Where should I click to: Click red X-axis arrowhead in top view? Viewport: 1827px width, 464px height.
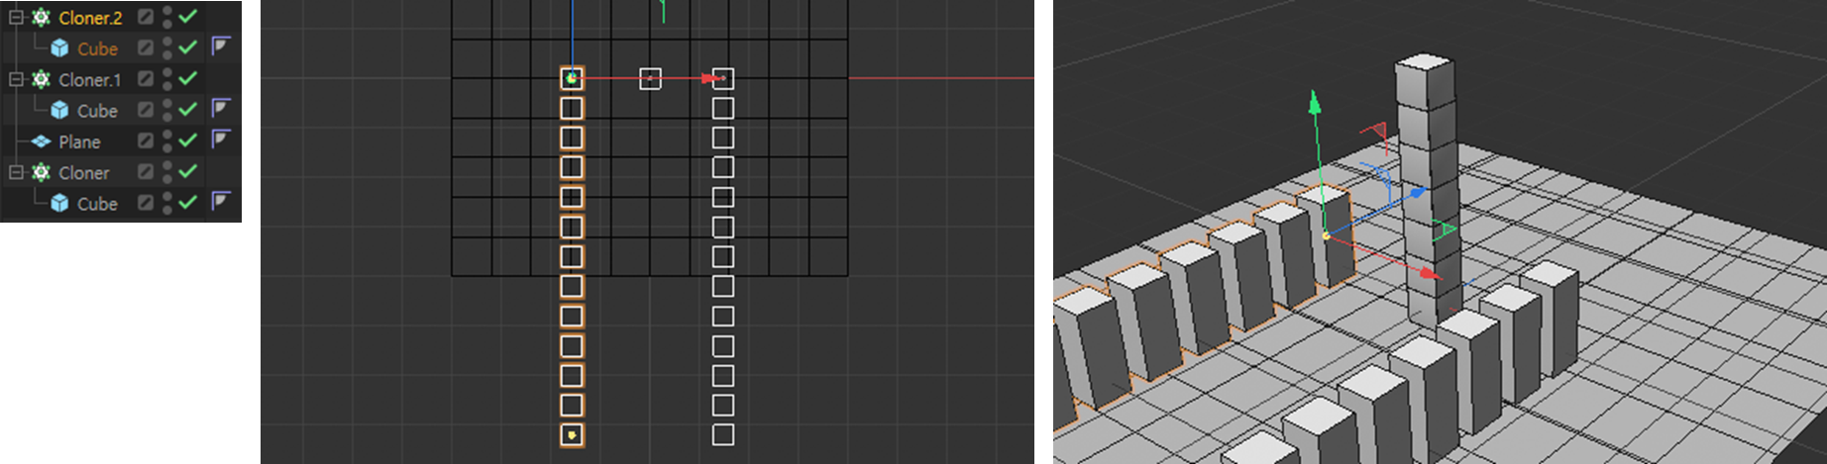coord(710,78)
